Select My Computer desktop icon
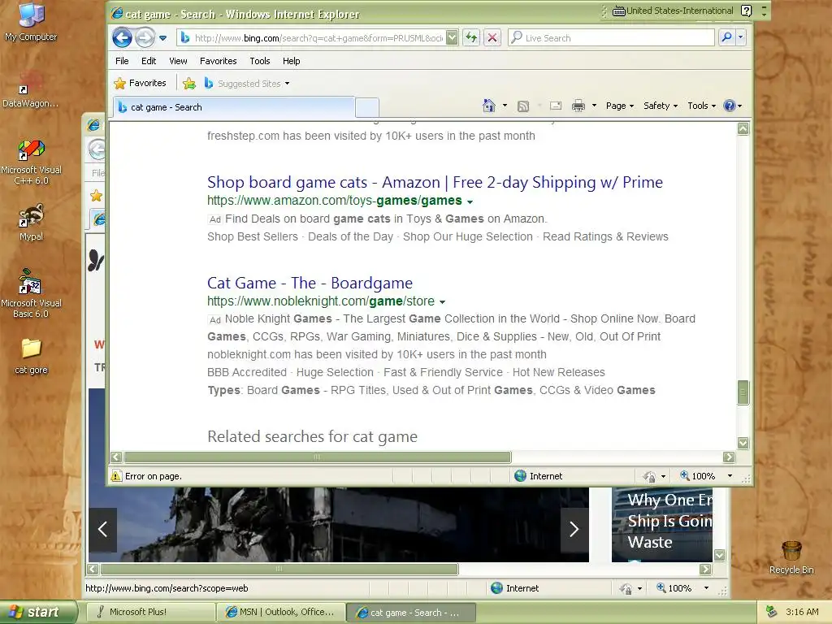The image size is (832, 624). 31,22
